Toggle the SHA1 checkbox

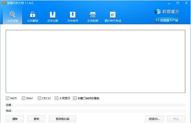(23, 98)
